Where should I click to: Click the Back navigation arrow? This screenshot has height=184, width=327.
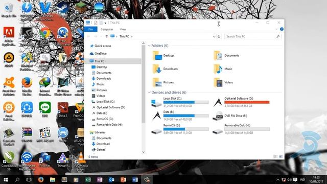coord(88,36)
